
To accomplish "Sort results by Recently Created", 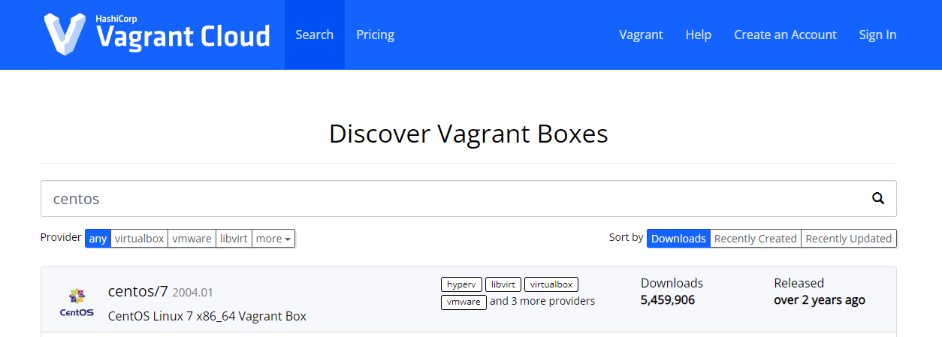I will [755, 238].
